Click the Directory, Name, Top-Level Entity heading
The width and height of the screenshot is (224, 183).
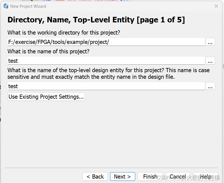pos(96,20)
